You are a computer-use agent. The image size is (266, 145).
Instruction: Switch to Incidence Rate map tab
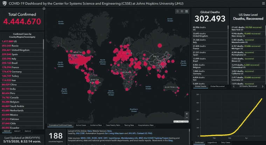pos(96,125)
